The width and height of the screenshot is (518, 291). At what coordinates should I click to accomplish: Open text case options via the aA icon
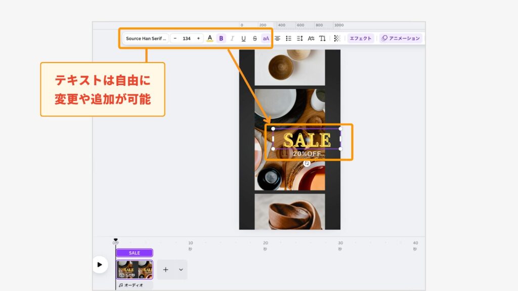pos(265,38)
